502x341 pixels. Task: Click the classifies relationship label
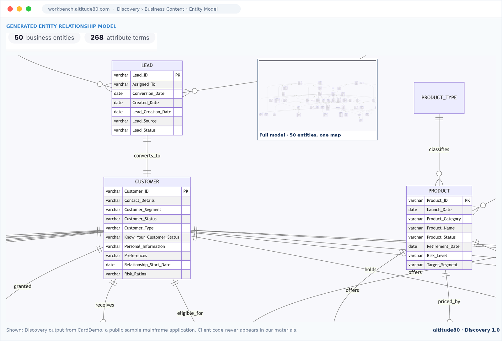click(439, 150)
